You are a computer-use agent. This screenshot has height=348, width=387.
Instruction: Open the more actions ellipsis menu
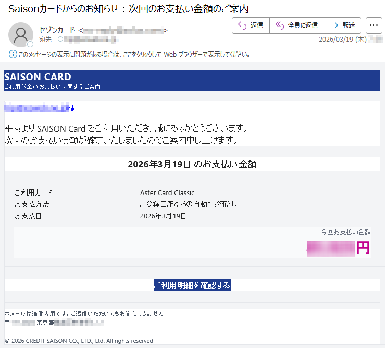[373, 25]
